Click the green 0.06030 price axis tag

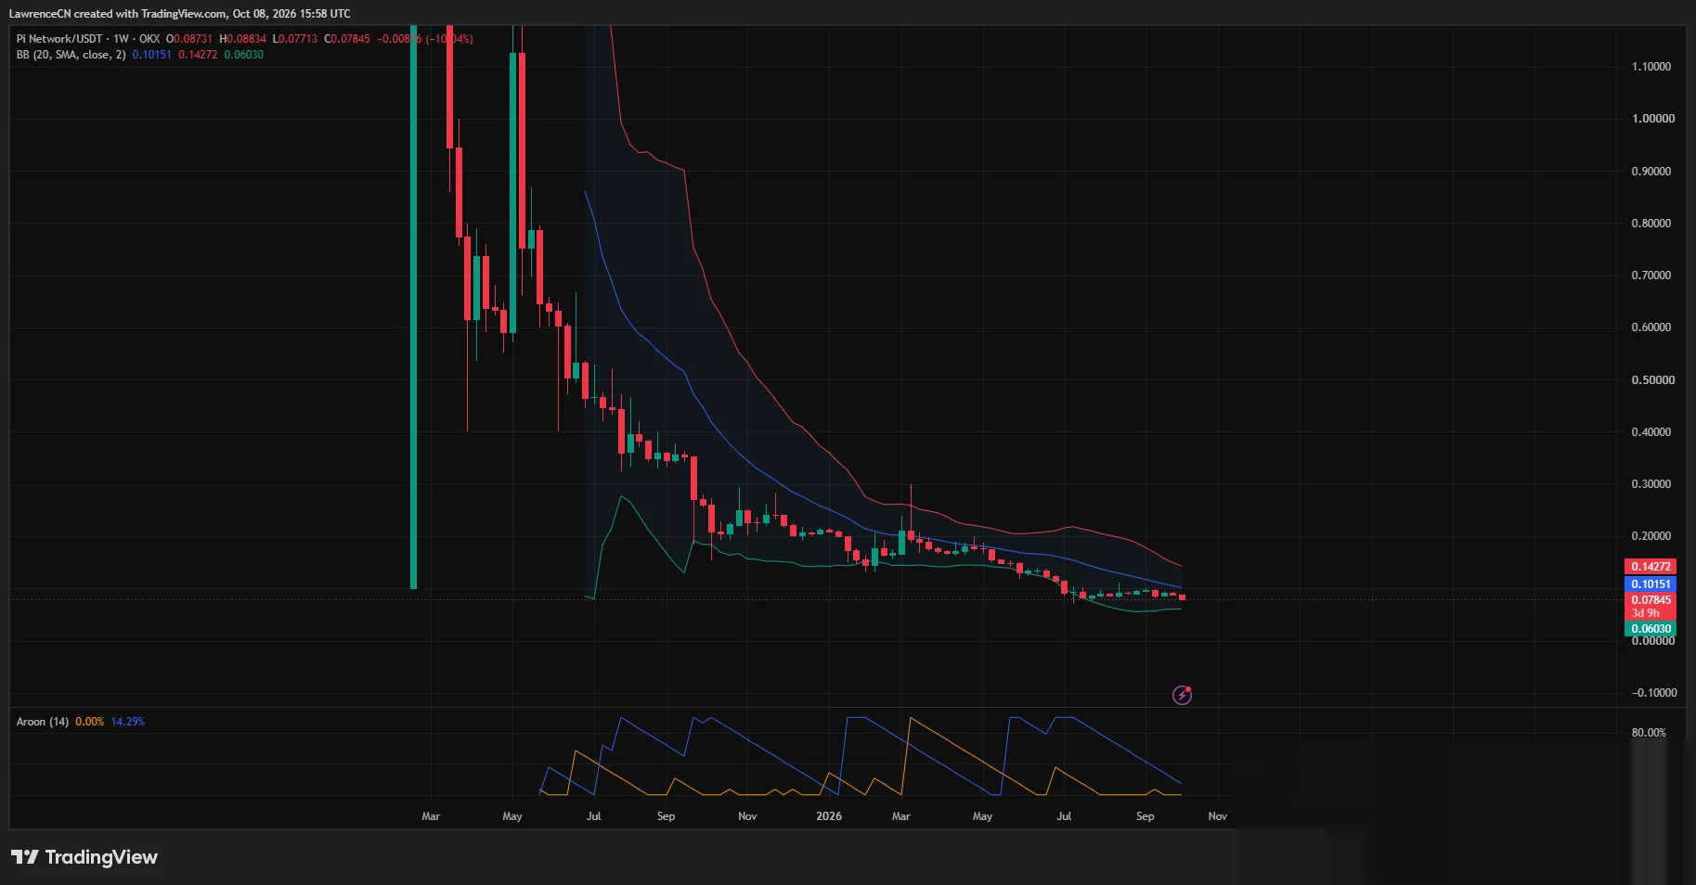pos(1651,629)
